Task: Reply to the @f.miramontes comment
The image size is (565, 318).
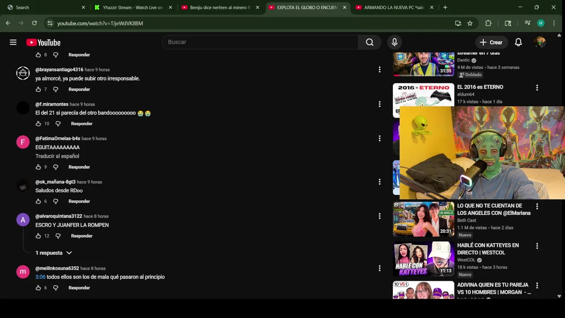Action: 82,124
